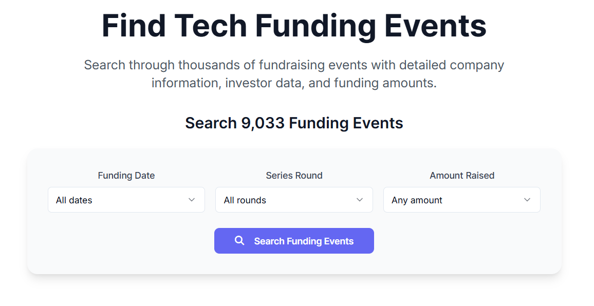Click the chevron on the Series Round dropdown
594x306 pixels.
pyautogui.click(x=360, y=200)
